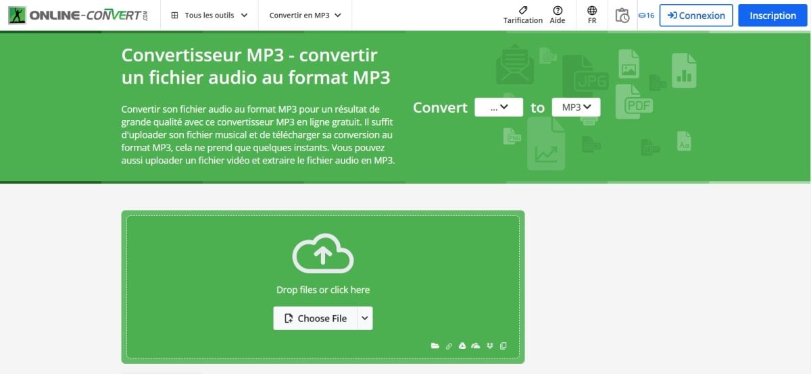
Task: Expand the source format dropdown
Action: pos(499,107)
